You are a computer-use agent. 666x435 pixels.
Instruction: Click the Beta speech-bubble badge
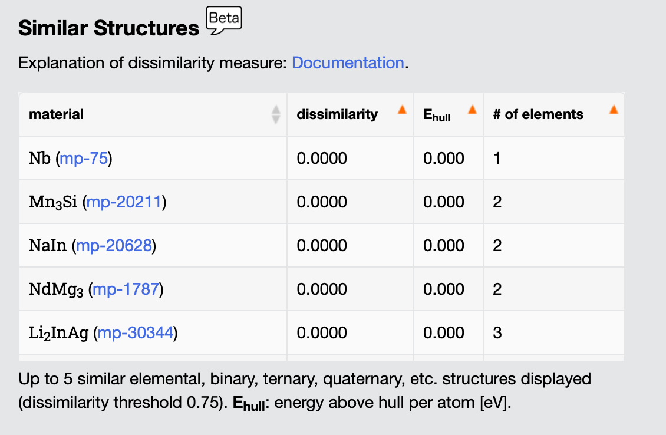(223, 19)
